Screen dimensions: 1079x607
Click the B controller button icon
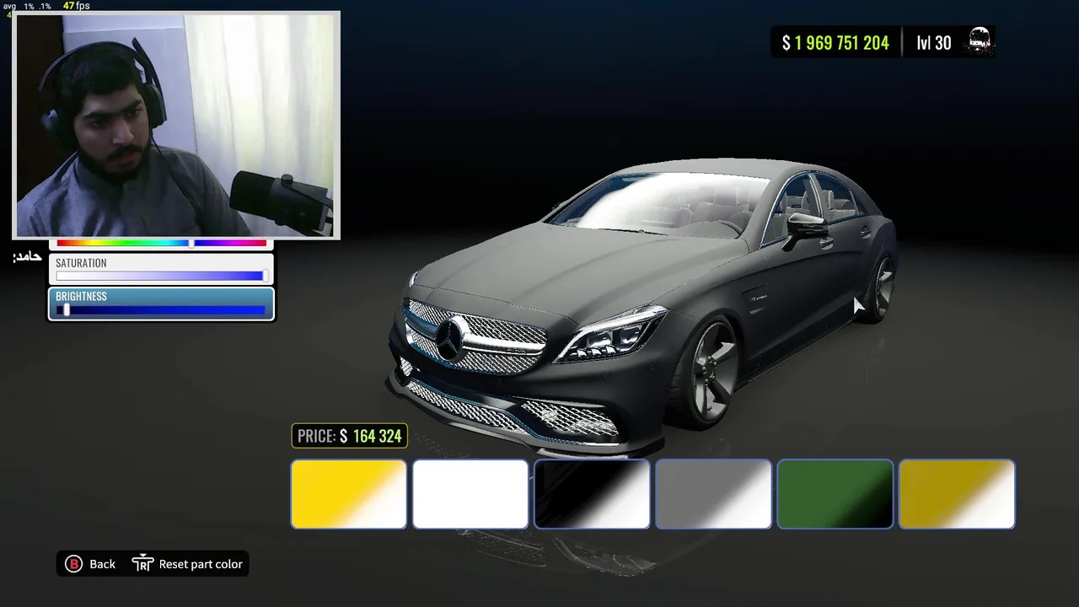click(73, 564)
